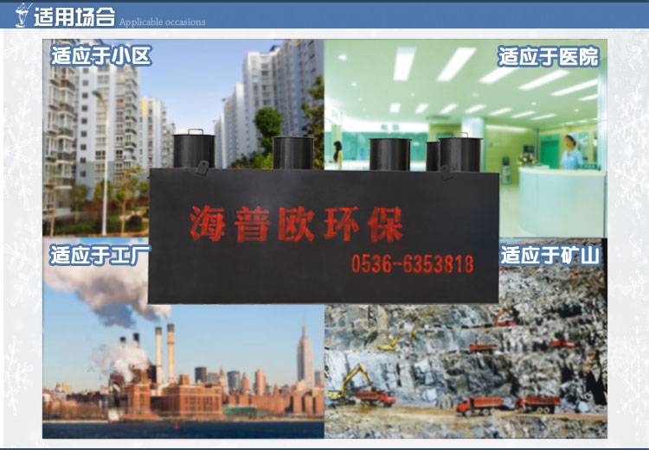Viewport: 649px width, 450px height.
Task: Click the red 海普欧环保 brand text
Action: pos(297,221)
